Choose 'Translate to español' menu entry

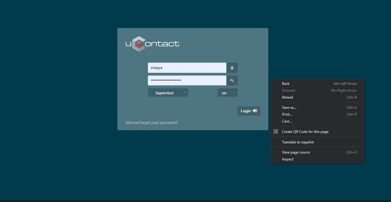[317, 142]
